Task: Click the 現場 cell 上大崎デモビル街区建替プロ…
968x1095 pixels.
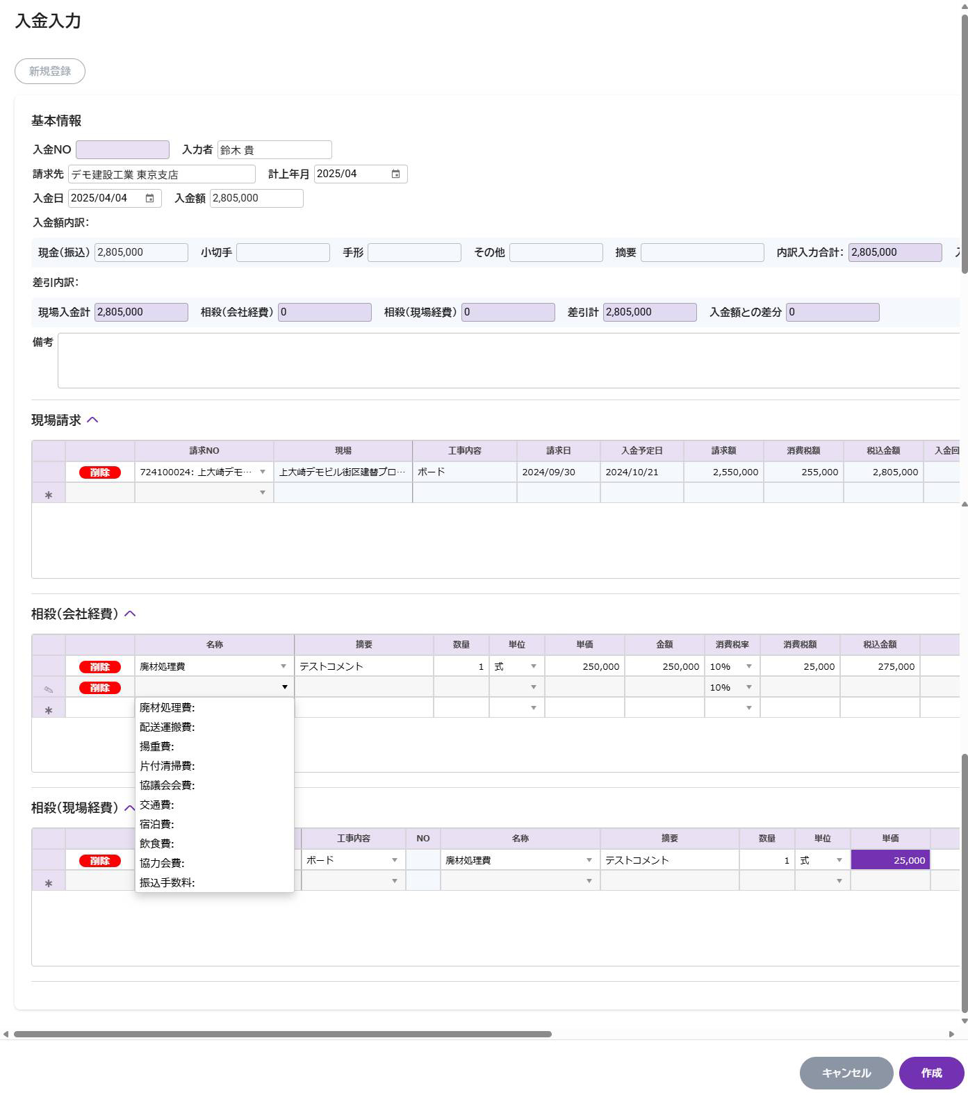Action: (343, 472)
